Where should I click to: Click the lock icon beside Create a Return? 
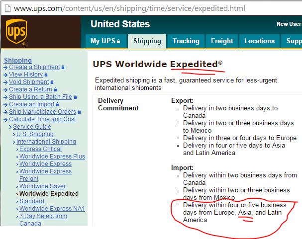coord(55,89)
